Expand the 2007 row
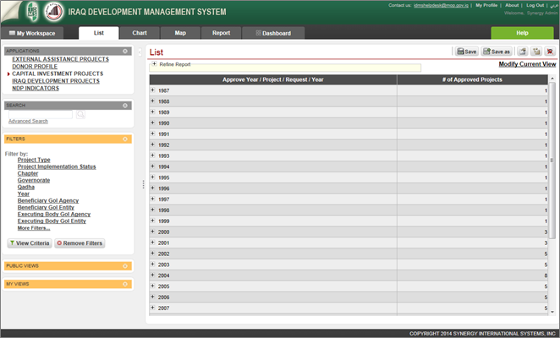Image resolution: width=560 pixels, height=338 pixels. pos(153,308)
